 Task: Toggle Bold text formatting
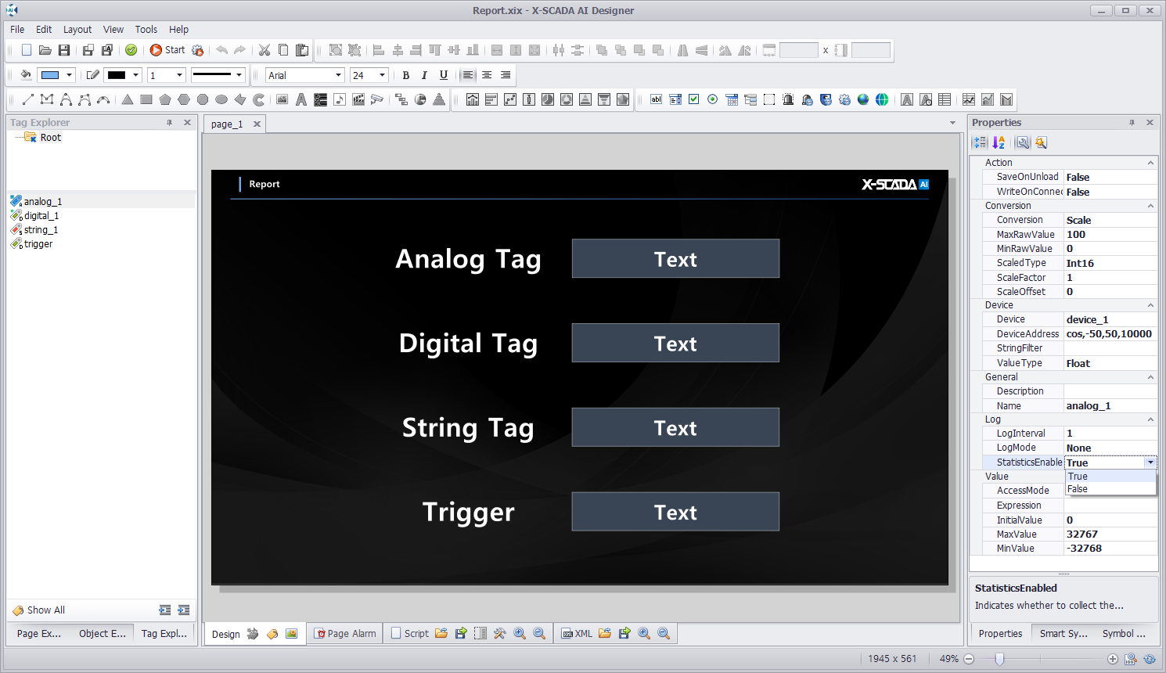click(405, 75)
